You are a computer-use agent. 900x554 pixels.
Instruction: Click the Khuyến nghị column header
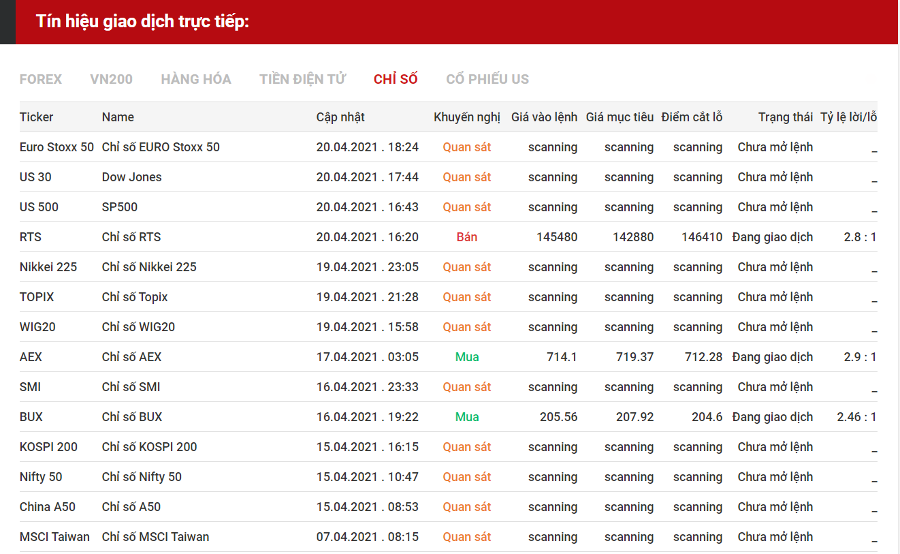[x=467, y=117]
